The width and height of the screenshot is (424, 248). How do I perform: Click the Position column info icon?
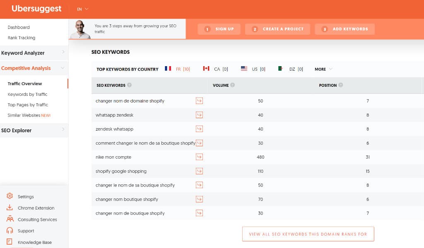[x=341, y=85]
